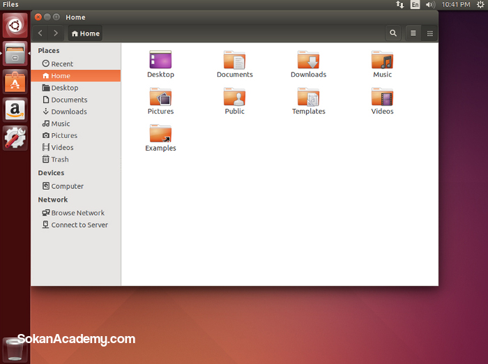Click the Home path bar button

85,33
